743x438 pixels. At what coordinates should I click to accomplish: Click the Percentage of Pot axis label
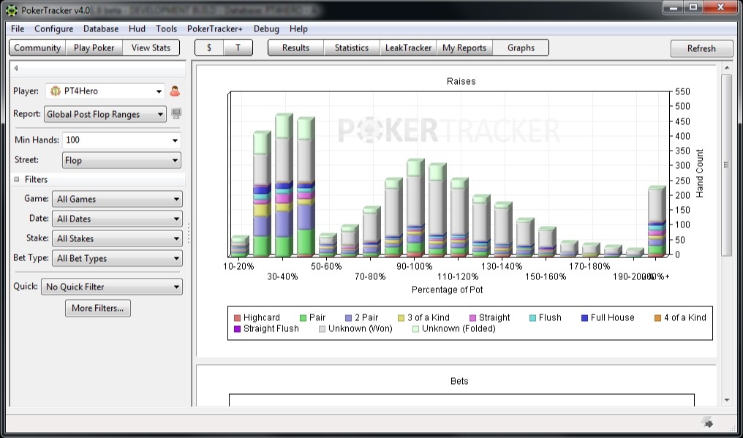click(x=448, y=290)
